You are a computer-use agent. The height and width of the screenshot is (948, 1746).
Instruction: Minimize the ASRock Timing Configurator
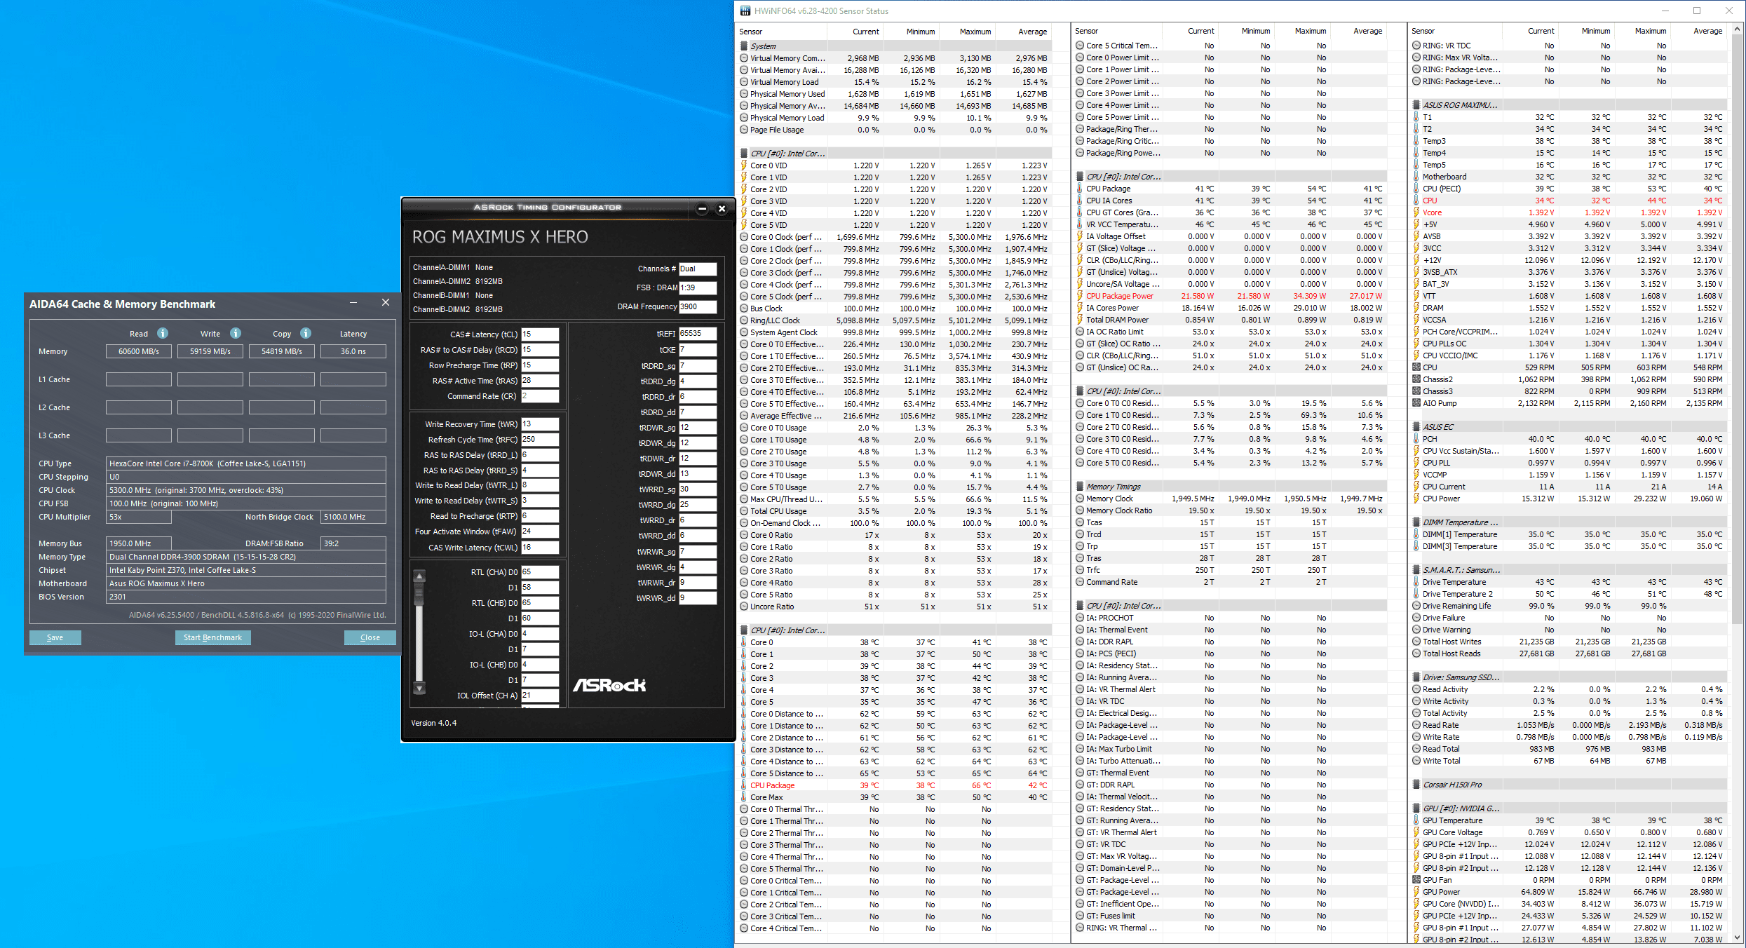(702, 209)
